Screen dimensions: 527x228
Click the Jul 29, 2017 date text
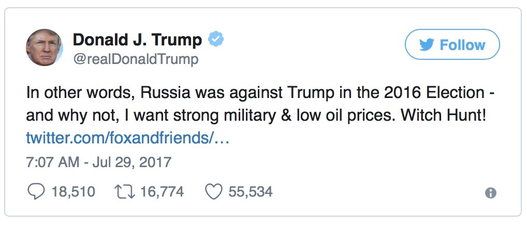pyautogui.click(x=131, y=162)
